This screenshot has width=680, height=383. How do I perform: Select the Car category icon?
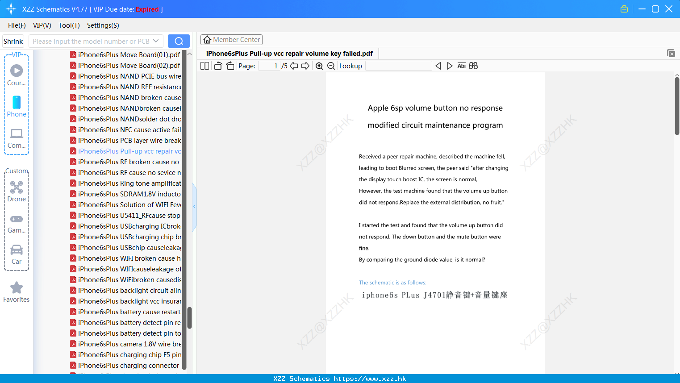tap(17, 254)
